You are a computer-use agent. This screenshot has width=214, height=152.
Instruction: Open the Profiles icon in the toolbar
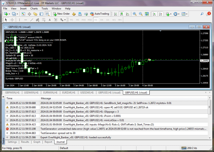click(14, 14)
